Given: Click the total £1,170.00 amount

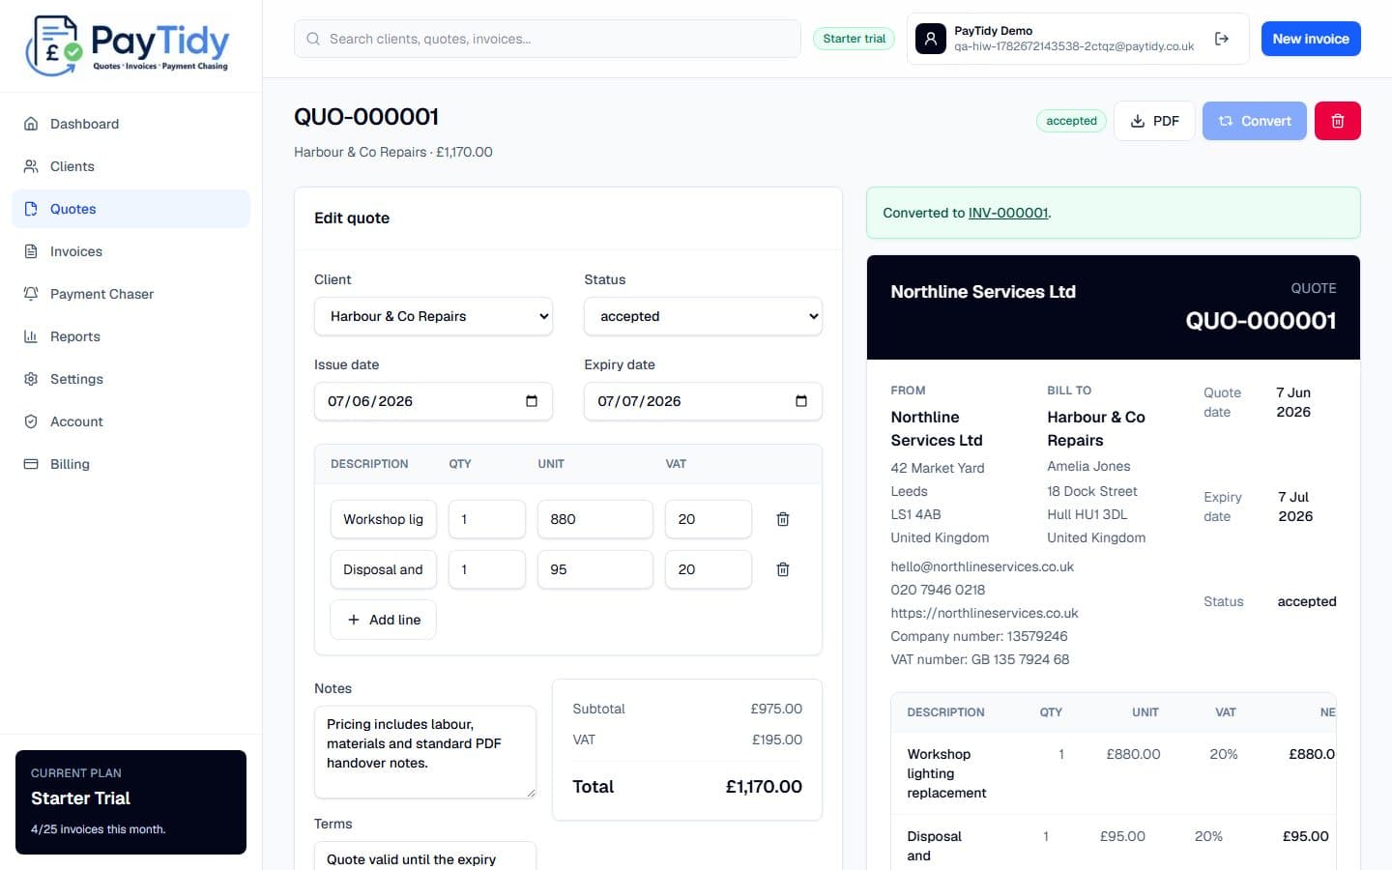Looking at the screenshot, I should pos(764,787).
